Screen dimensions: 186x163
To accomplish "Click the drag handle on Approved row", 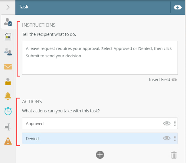I will tap(175, 123).
